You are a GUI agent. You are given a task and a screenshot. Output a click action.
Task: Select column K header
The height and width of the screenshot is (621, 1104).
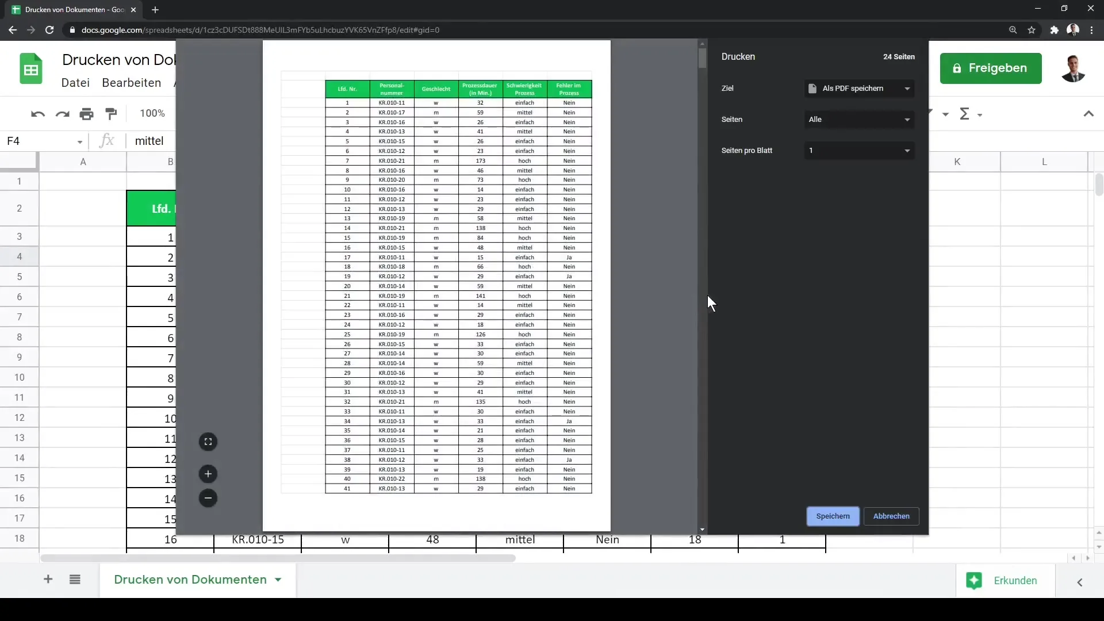(957, 162)
